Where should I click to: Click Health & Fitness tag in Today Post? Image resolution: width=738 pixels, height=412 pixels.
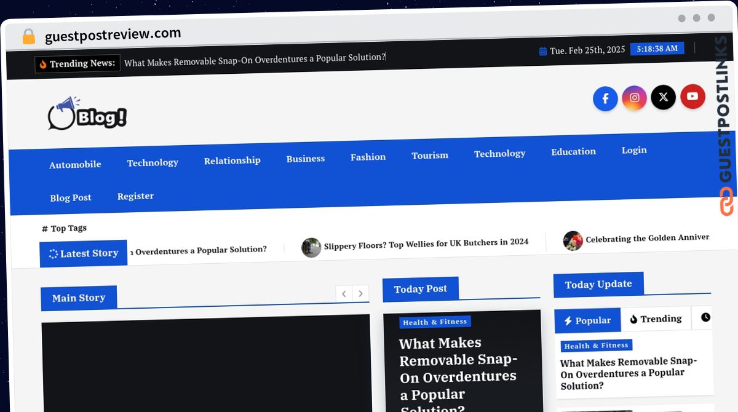point(435,322)
